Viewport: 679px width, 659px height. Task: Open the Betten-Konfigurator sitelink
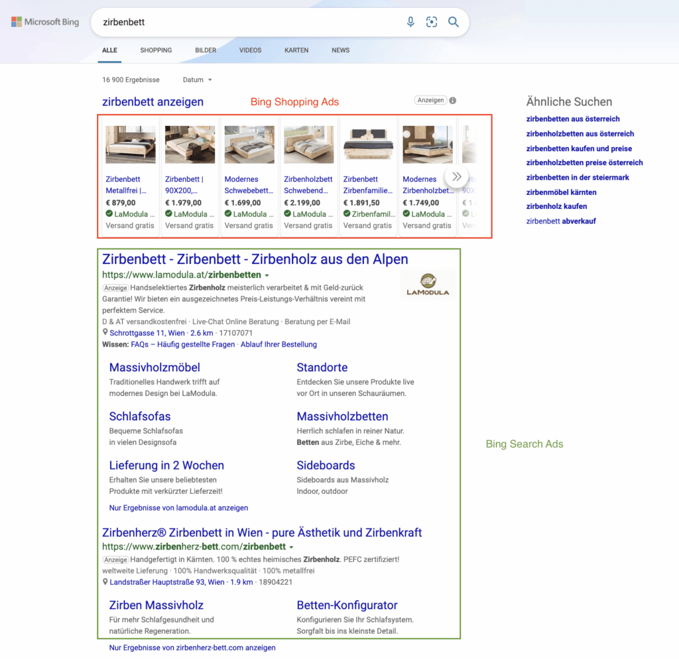[347, 605]
